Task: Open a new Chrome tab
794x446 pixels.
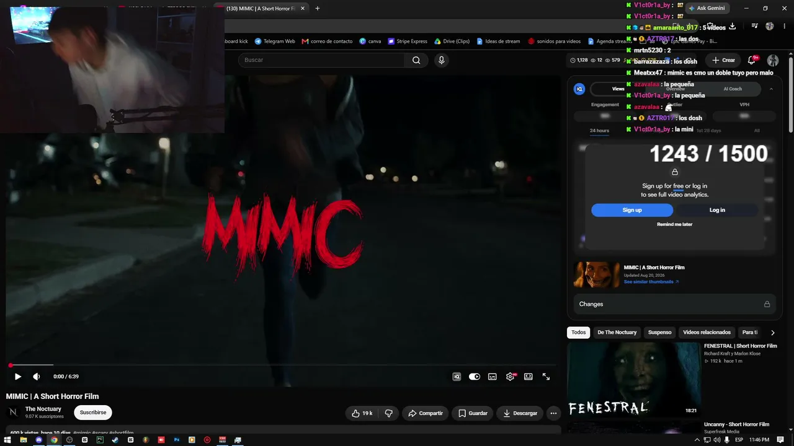Action: point(318,9)
